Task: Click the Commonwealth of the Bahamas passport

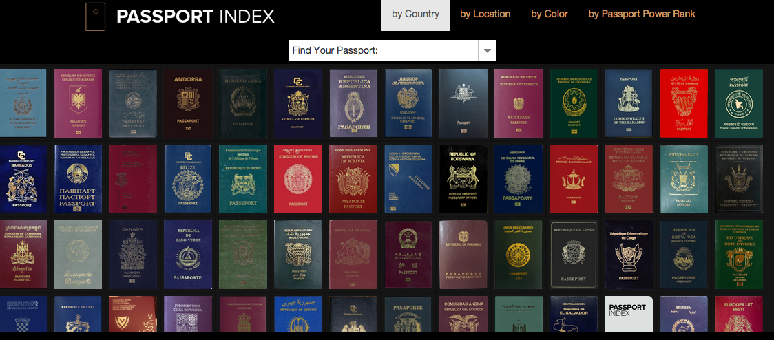Action: tap(628, 103)
